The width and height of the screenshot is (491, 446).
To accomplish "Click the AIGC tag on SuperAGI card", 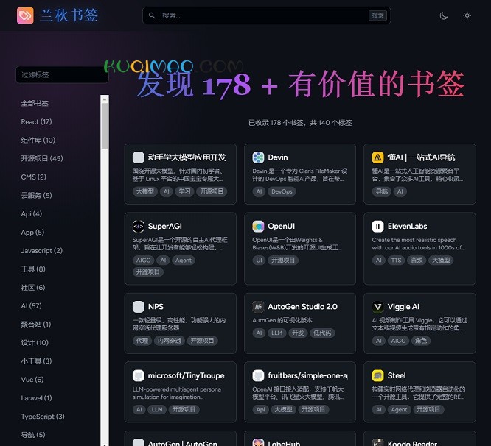I will [144, 261].
